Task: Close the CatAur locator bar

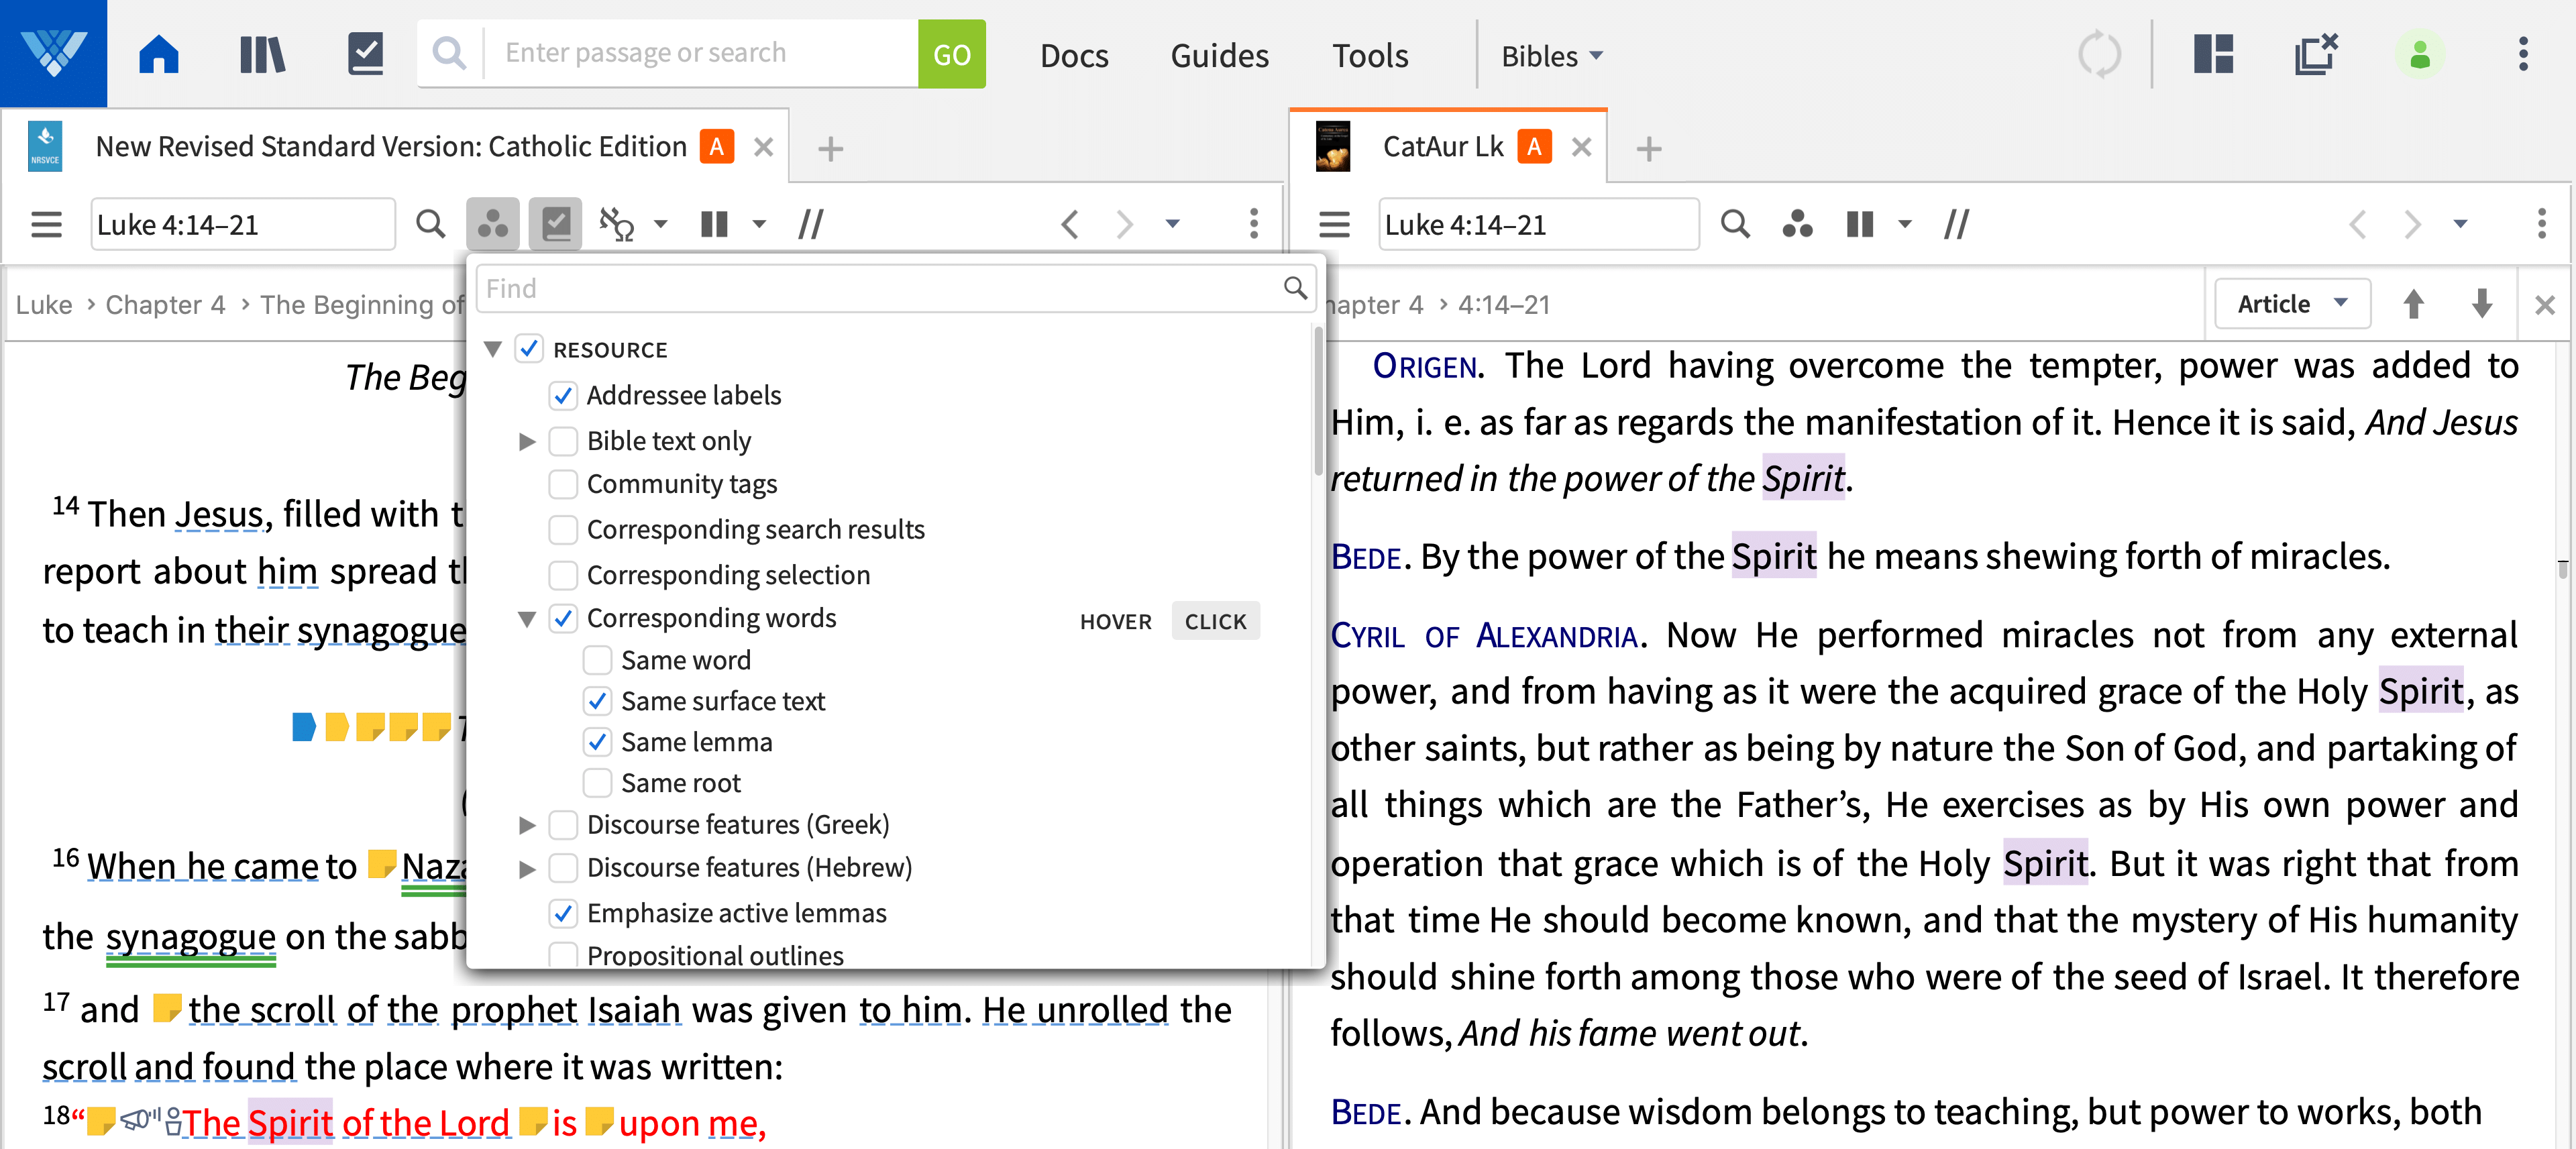Action: coord(2544,304)
